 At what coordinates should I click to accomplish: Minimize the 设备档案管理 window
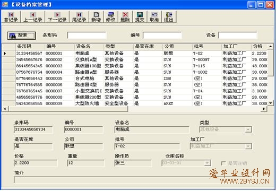click(251, 4)
